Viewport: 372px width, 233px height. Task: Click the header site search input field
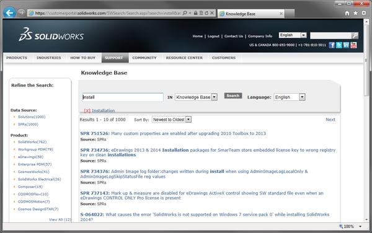(x=331, y=35)
